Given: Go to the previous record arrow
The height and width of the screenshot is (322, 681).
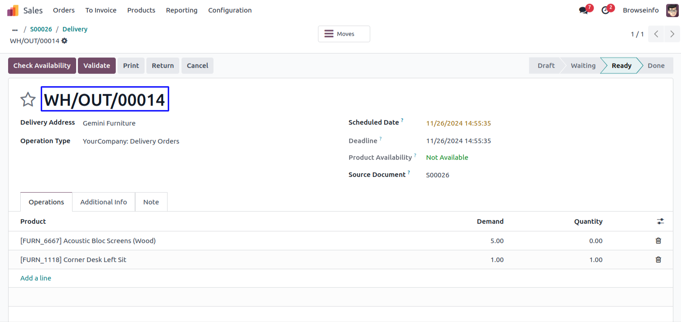Looking at the screenshot, I should click(656, 34).
